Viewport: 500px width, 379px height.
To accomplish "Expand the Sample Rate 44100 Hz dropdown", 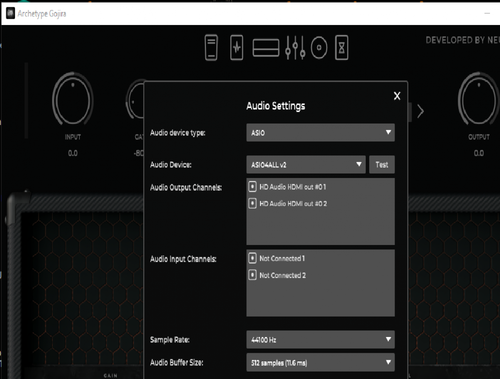I will [320, 340].
